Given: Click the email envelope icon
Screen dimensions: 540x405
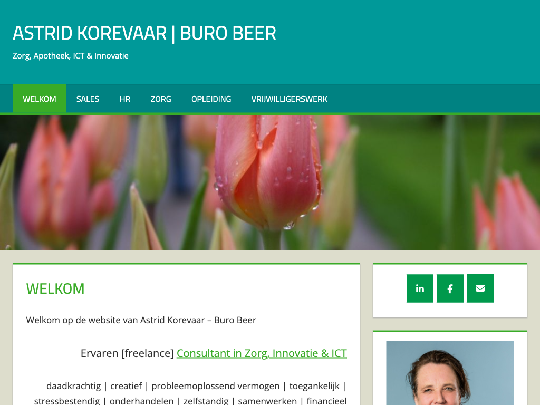Looking at the screenshot, I should click(x=480, y=288).
